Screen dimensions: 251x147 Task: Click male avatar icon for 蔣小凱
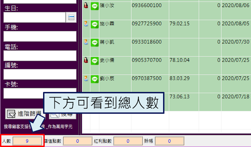[86, 42]
